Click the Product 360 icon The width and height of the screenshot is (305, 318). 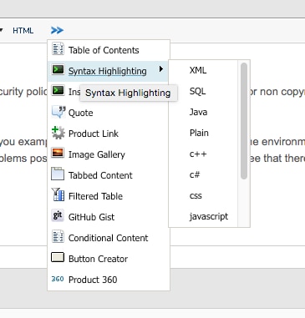[58, 279]
